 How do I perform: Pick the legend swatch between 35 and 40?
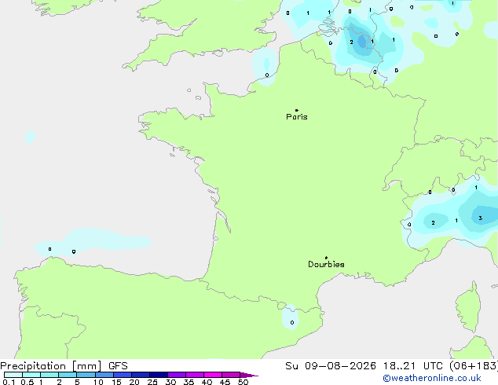click(195, 375)
